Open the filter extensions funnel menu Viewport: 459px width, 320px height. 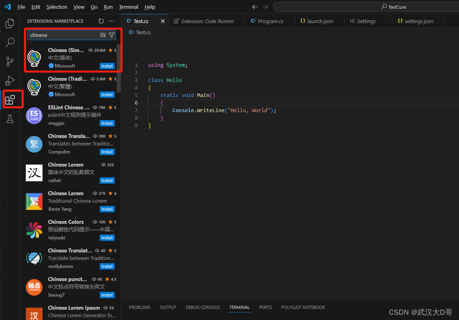pyautogui.click(x=112, y=35)
